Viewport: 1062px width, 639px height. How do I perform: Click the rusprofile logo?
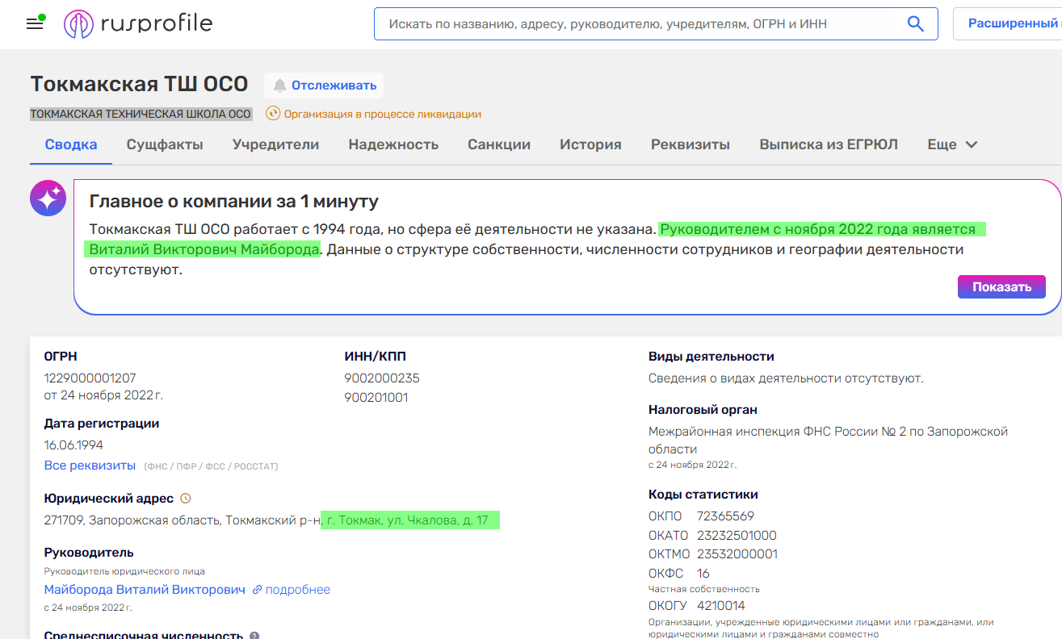click(x=137, y=23)
